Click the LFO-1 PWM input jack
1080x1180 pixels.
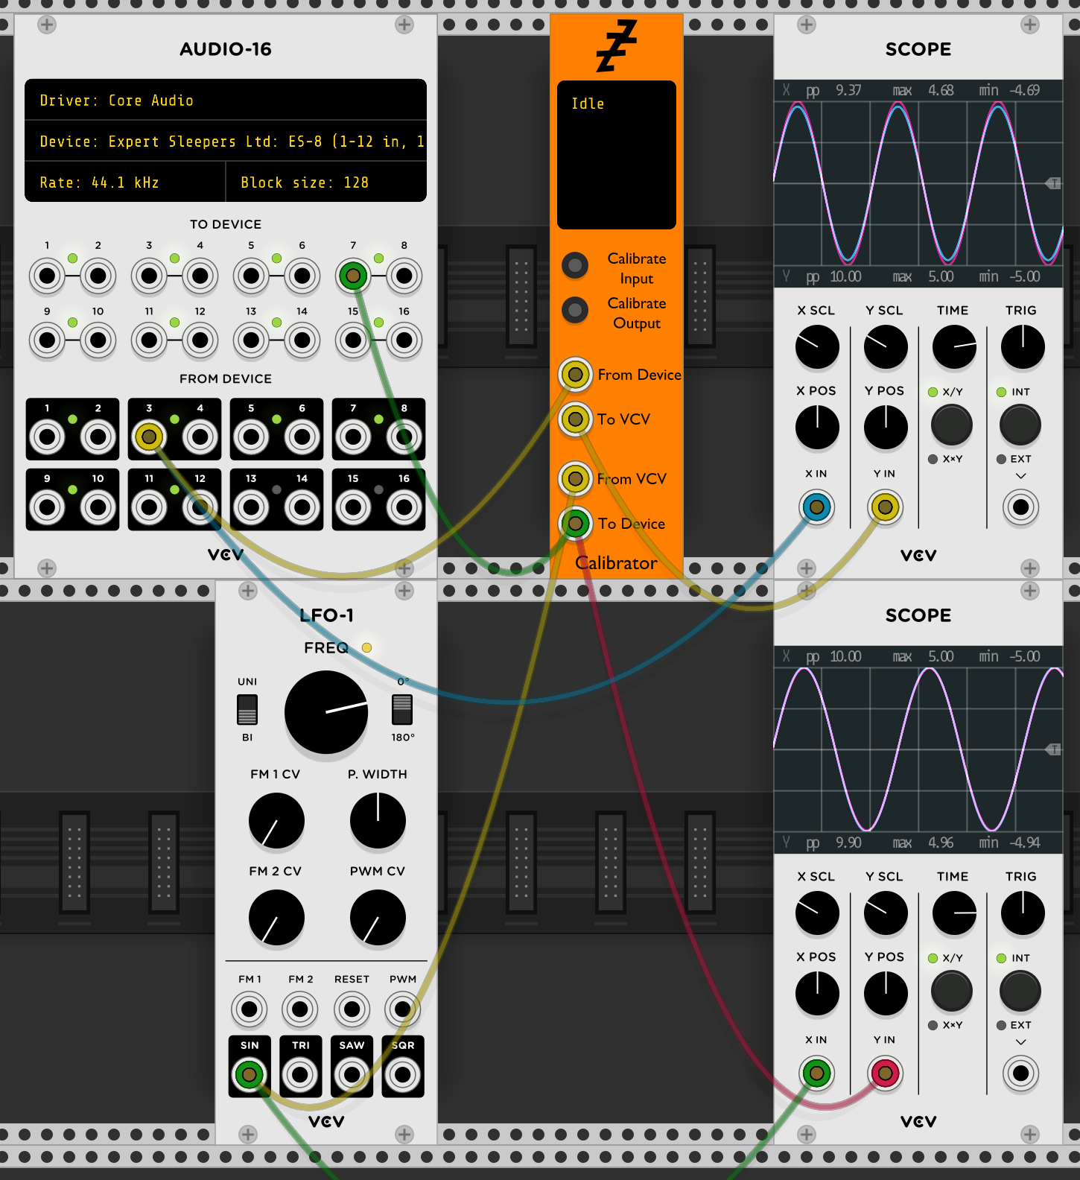403,1010
